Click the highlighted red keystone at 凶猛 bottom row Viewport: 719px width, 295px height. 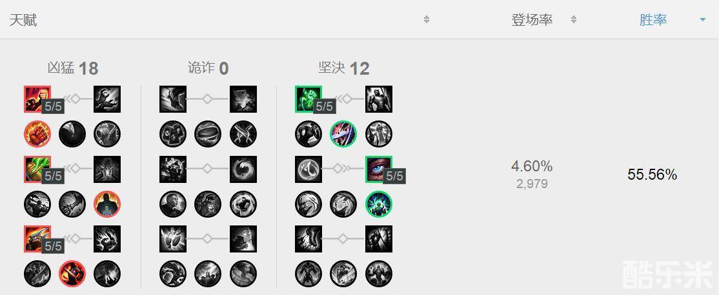[x=72, y=274]
